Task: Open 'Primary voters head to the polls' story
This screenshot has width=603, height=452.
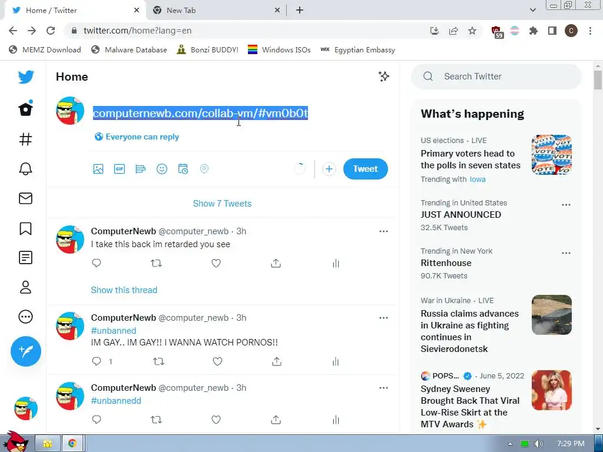Action: (471, 159)
